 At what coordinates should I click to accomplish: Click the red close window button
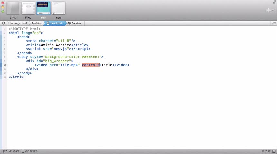[x=3, y=3]
